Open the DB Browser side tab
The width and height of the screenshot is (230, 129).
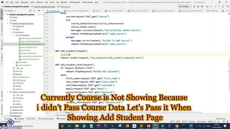1,44
